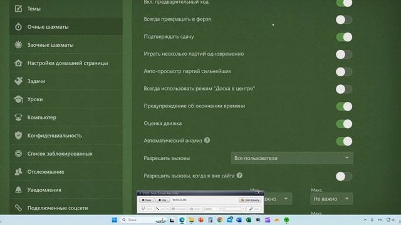Click the puzzle piece icon beside Задачи
The width and height of the screenshot is (401, 225).
pyautogui.click(x=18, y=81)
